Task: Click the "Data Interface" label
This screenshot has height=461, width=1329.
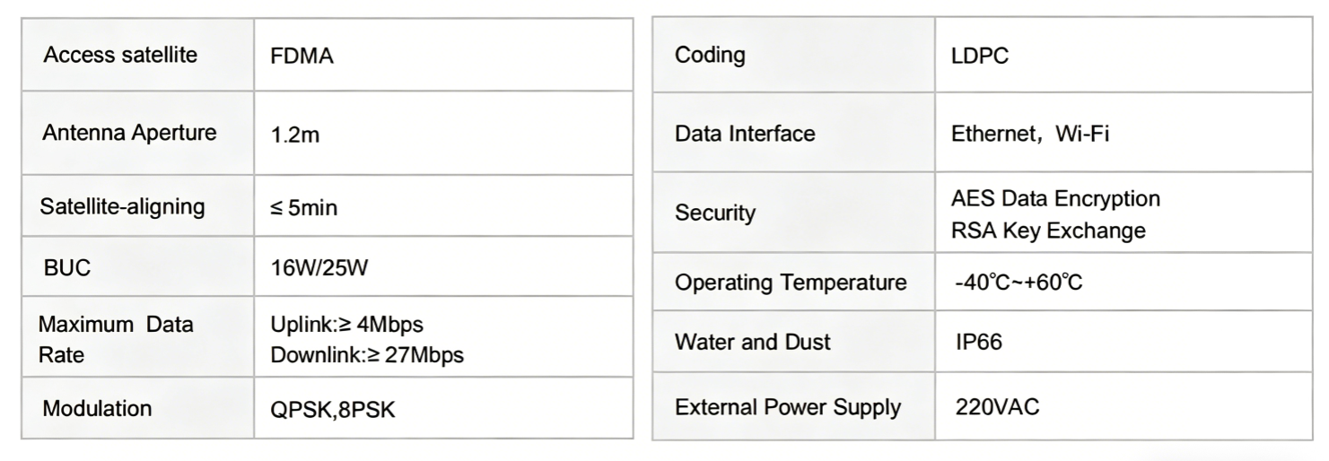Action: tap(745, 134)
